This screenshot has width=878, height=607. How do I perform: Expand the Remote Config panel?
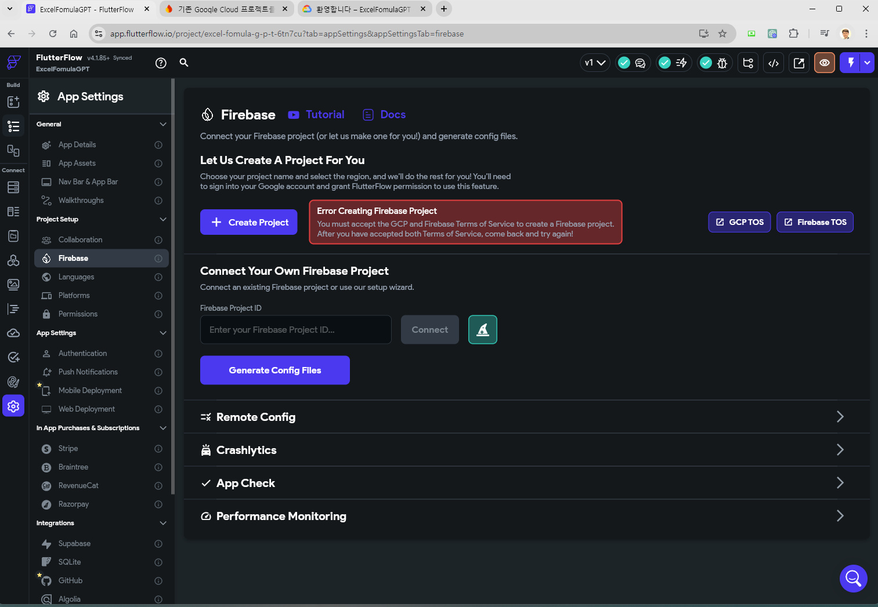click(x=526, y=417)
